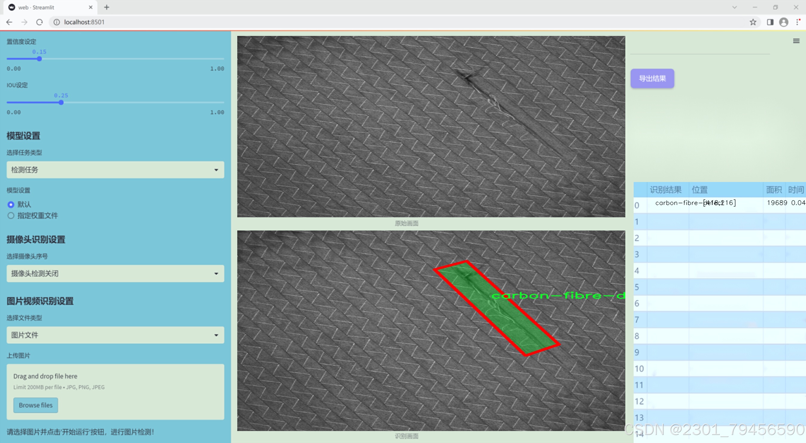Open the Streamlit hamburger menu
806x443 pixels.
tap(796, 41)
